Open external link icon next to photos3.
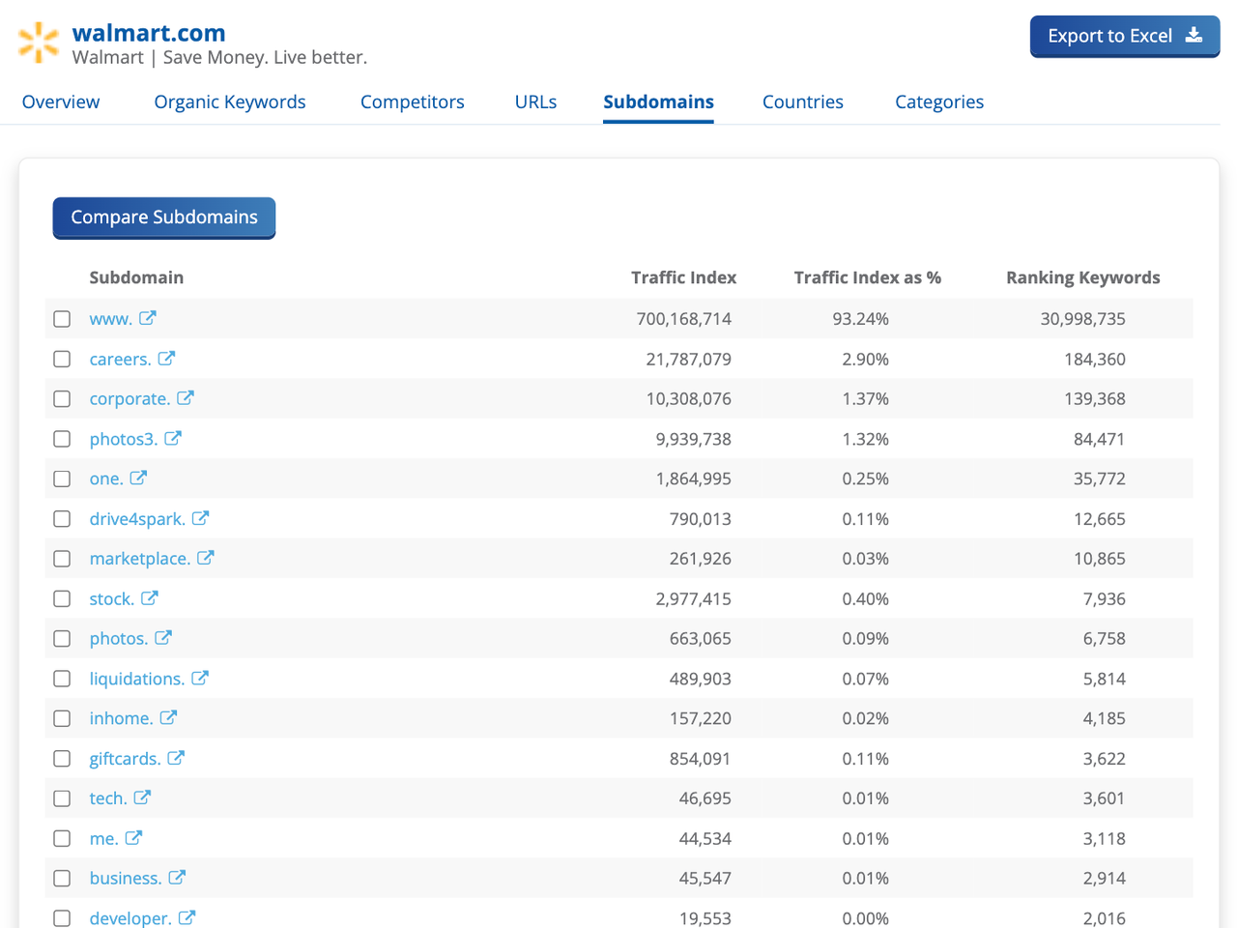This screenshot has width=1237, height=928. click(173, 438)
